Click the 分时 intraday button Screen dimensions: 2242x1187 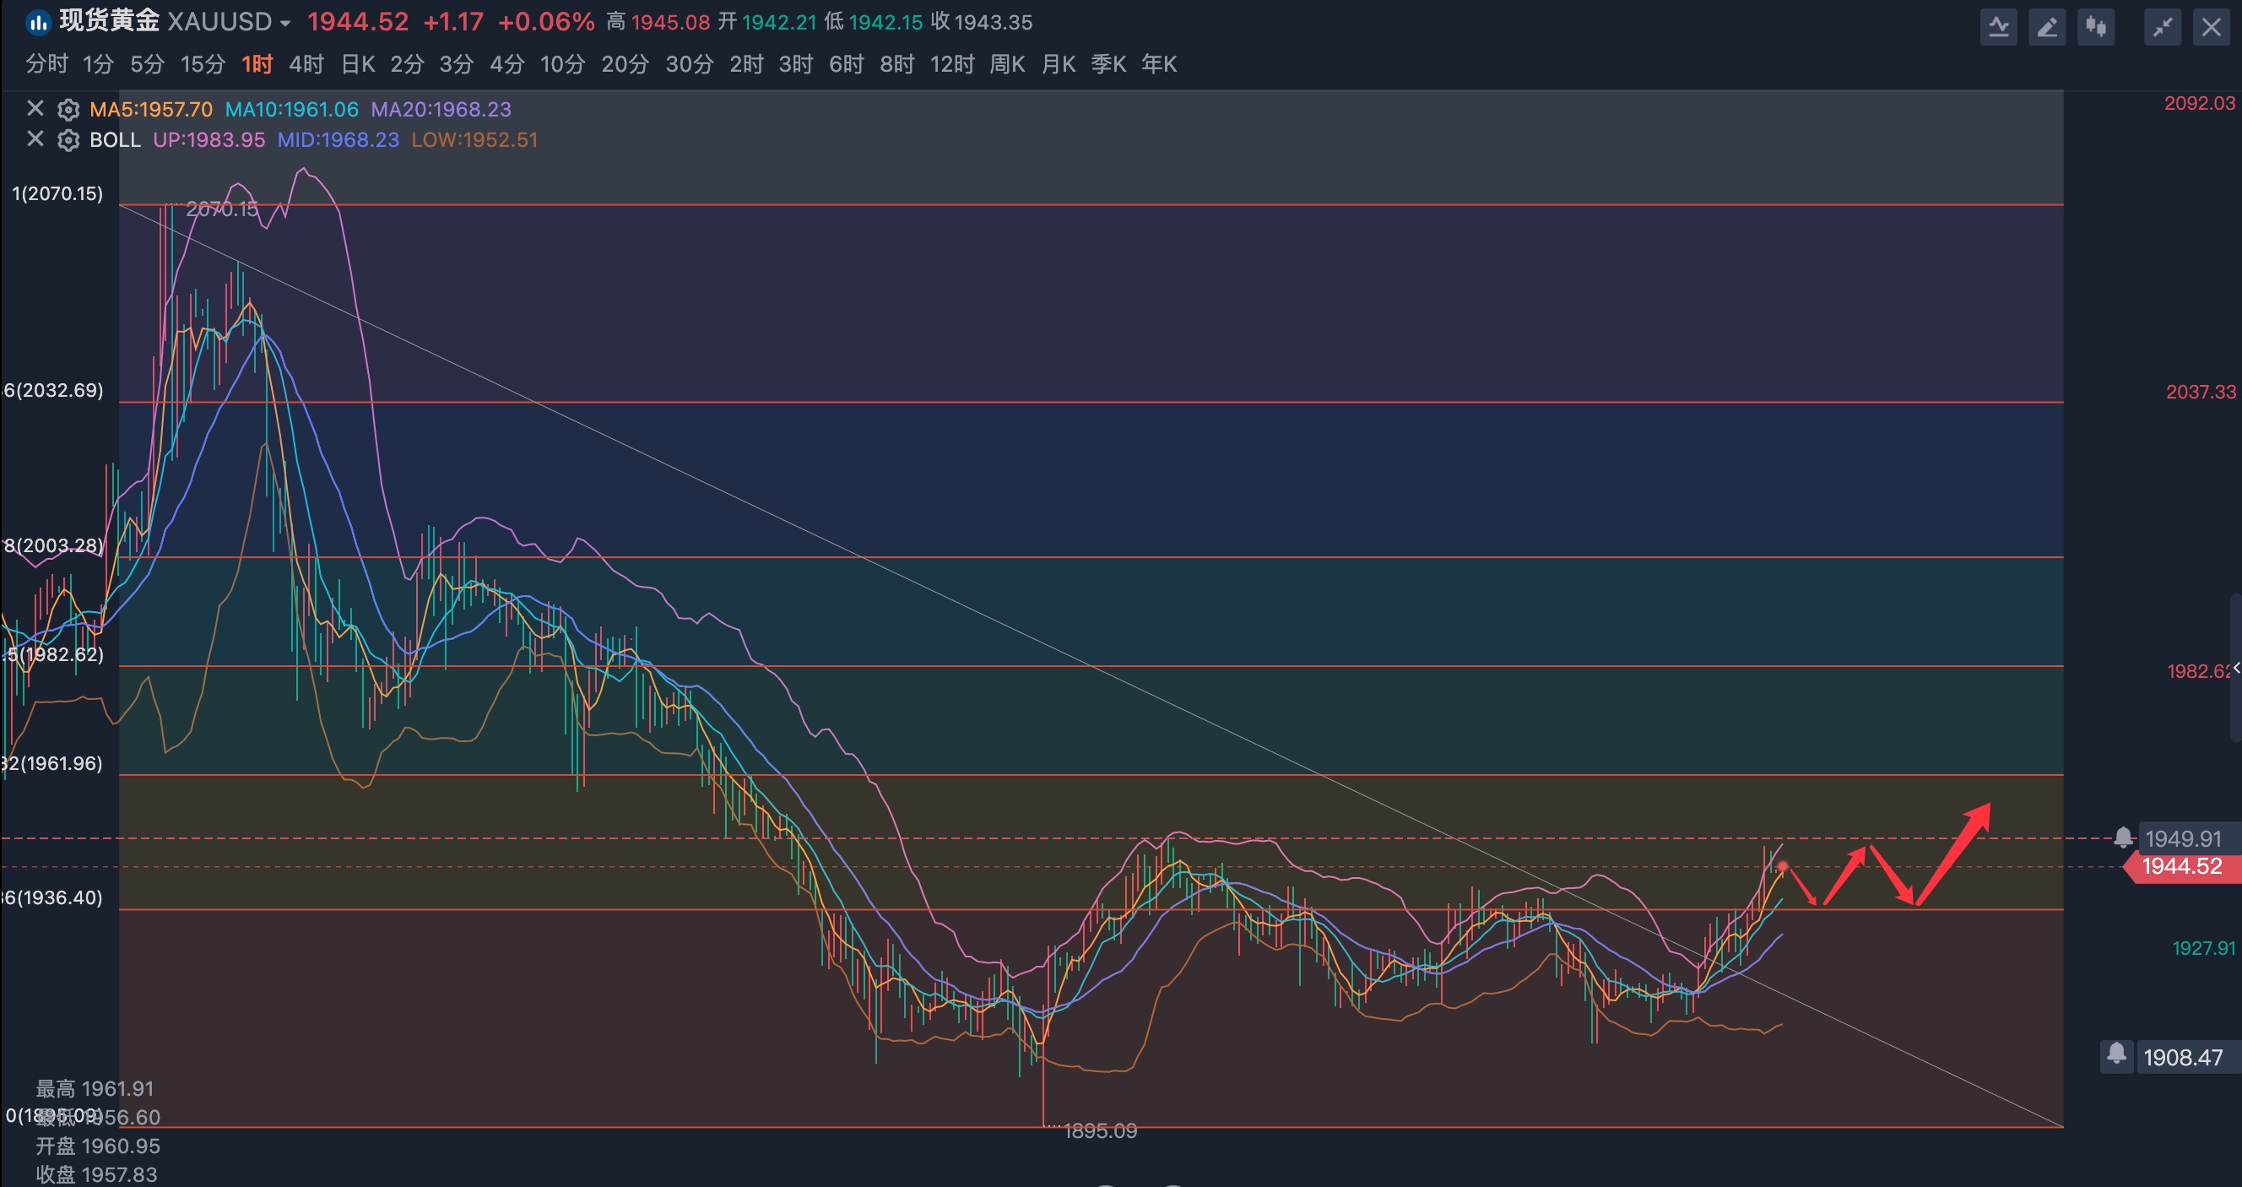tap(46, 64)
